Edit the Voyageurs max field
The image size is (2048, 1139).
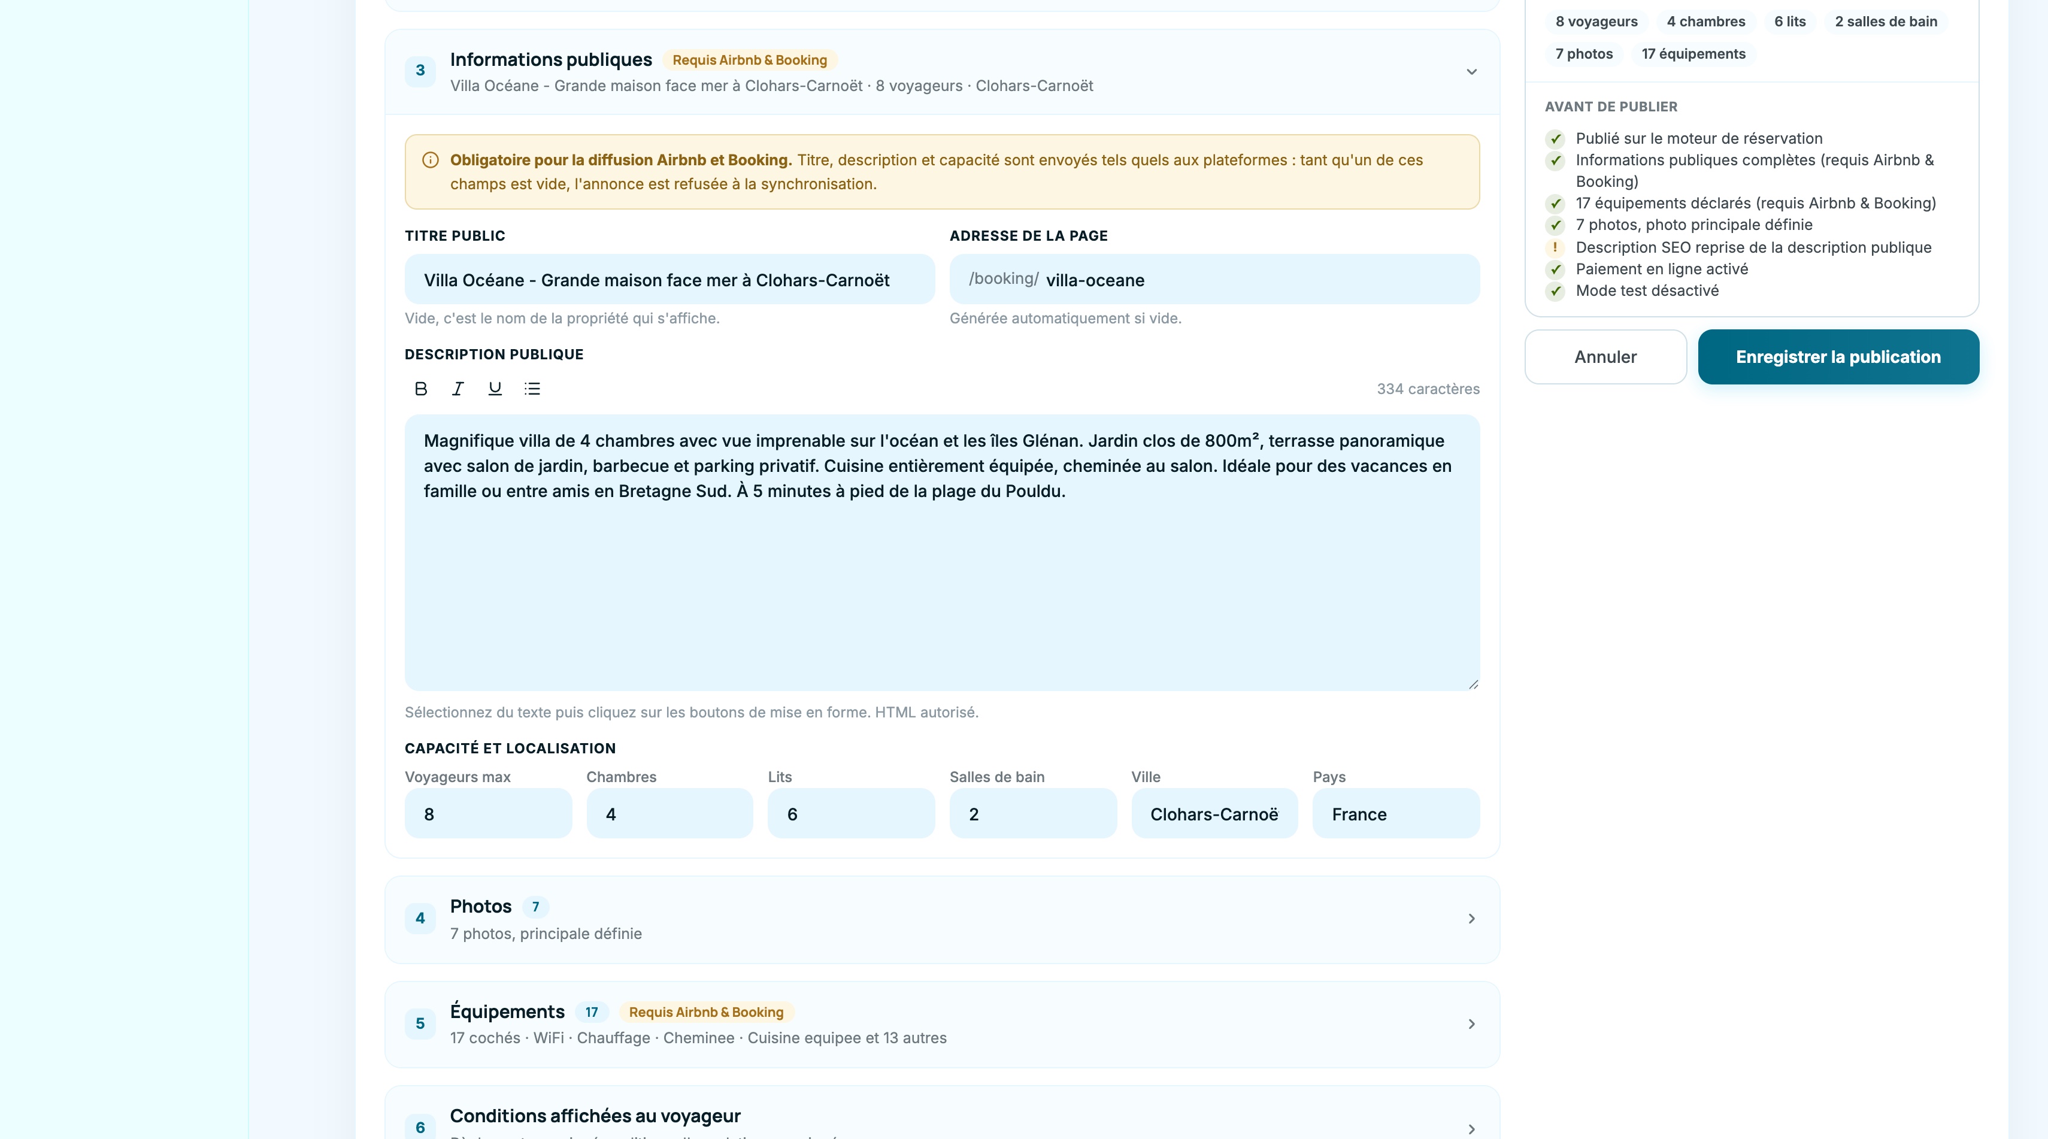point(488,814)
